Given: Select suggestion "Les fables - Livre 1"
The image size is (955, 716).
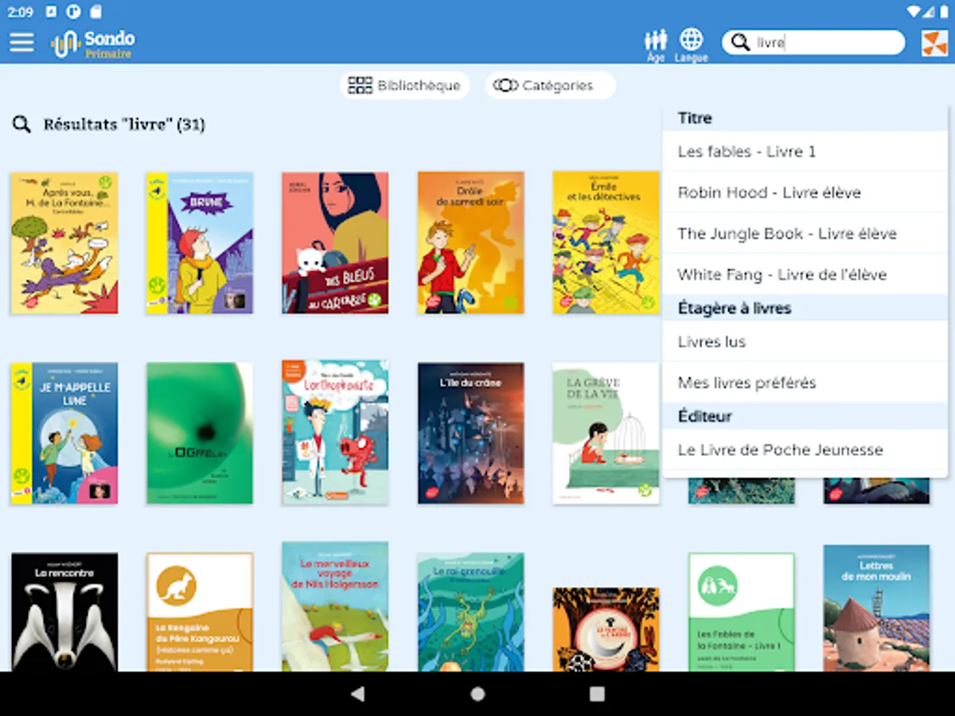Looking at the screenshot, I should click(805, 151).
